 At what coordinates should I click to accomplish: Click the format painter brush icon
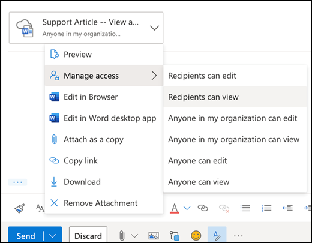click(20, 208)
